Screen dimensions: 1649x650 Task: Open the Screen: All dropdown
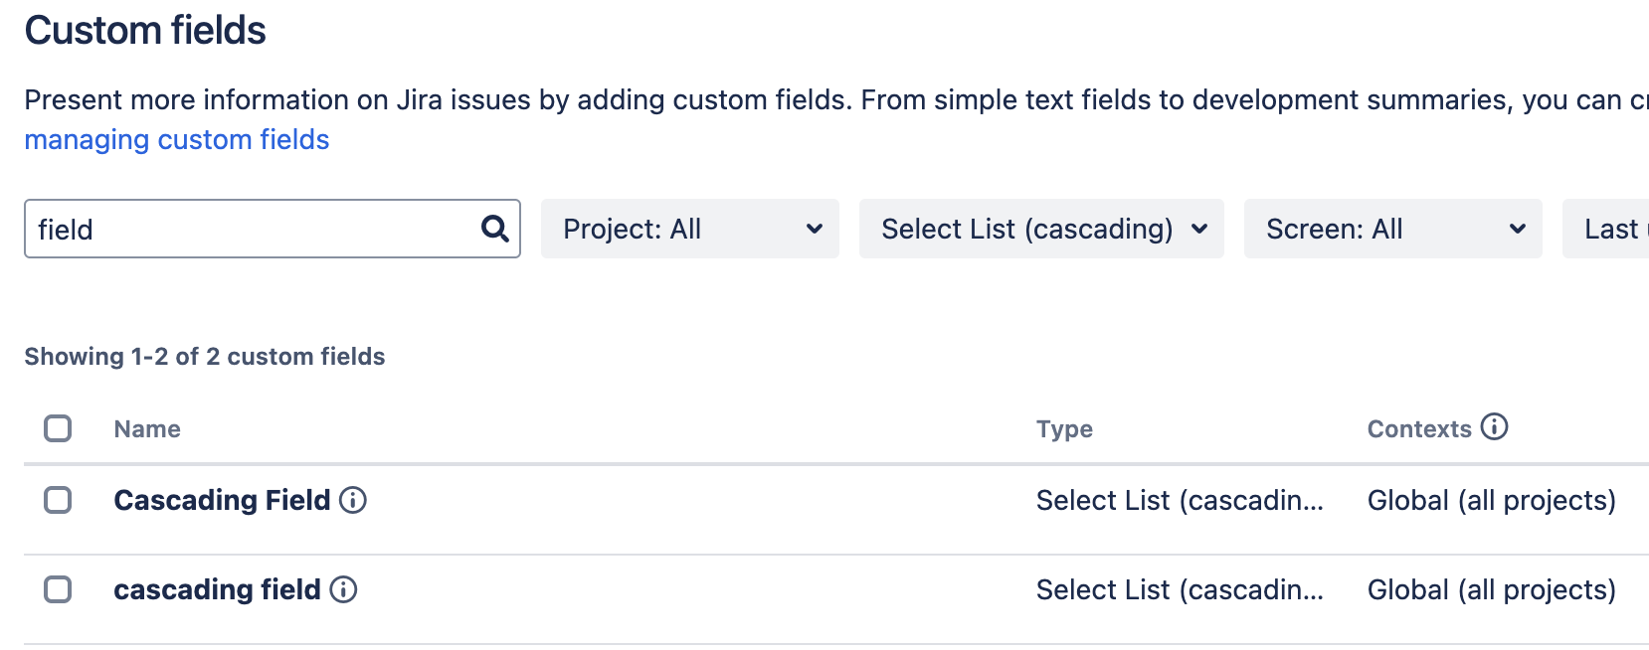tap(1391, 229)
